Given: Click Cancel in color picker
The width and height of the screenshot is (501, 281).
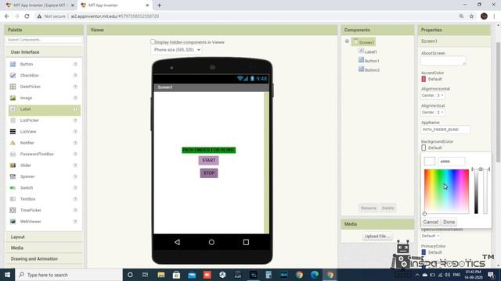Looking at the screenshot, I should pos(431,222).
